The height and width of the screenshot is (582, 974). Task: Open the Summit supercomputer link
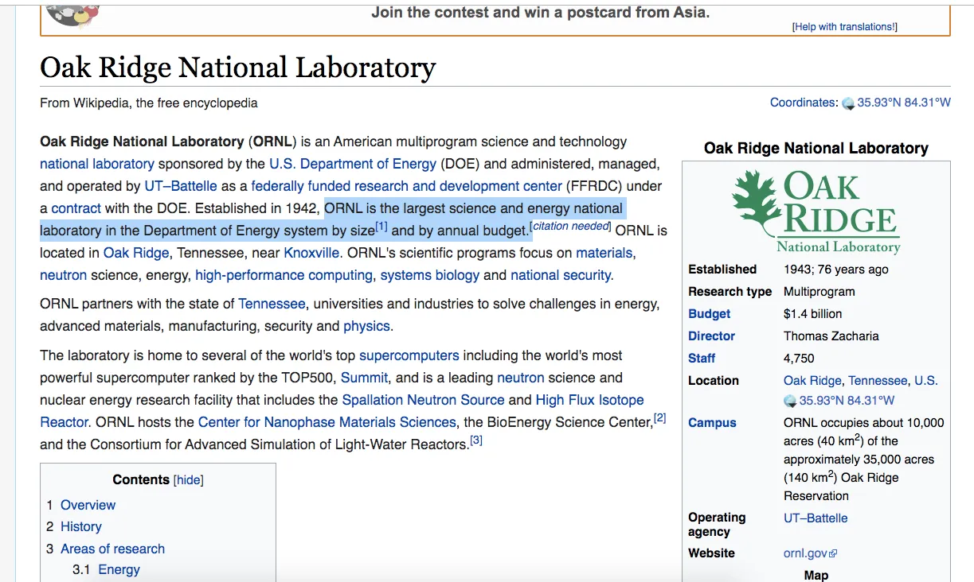pyautogui.click(x=365, y=378)
